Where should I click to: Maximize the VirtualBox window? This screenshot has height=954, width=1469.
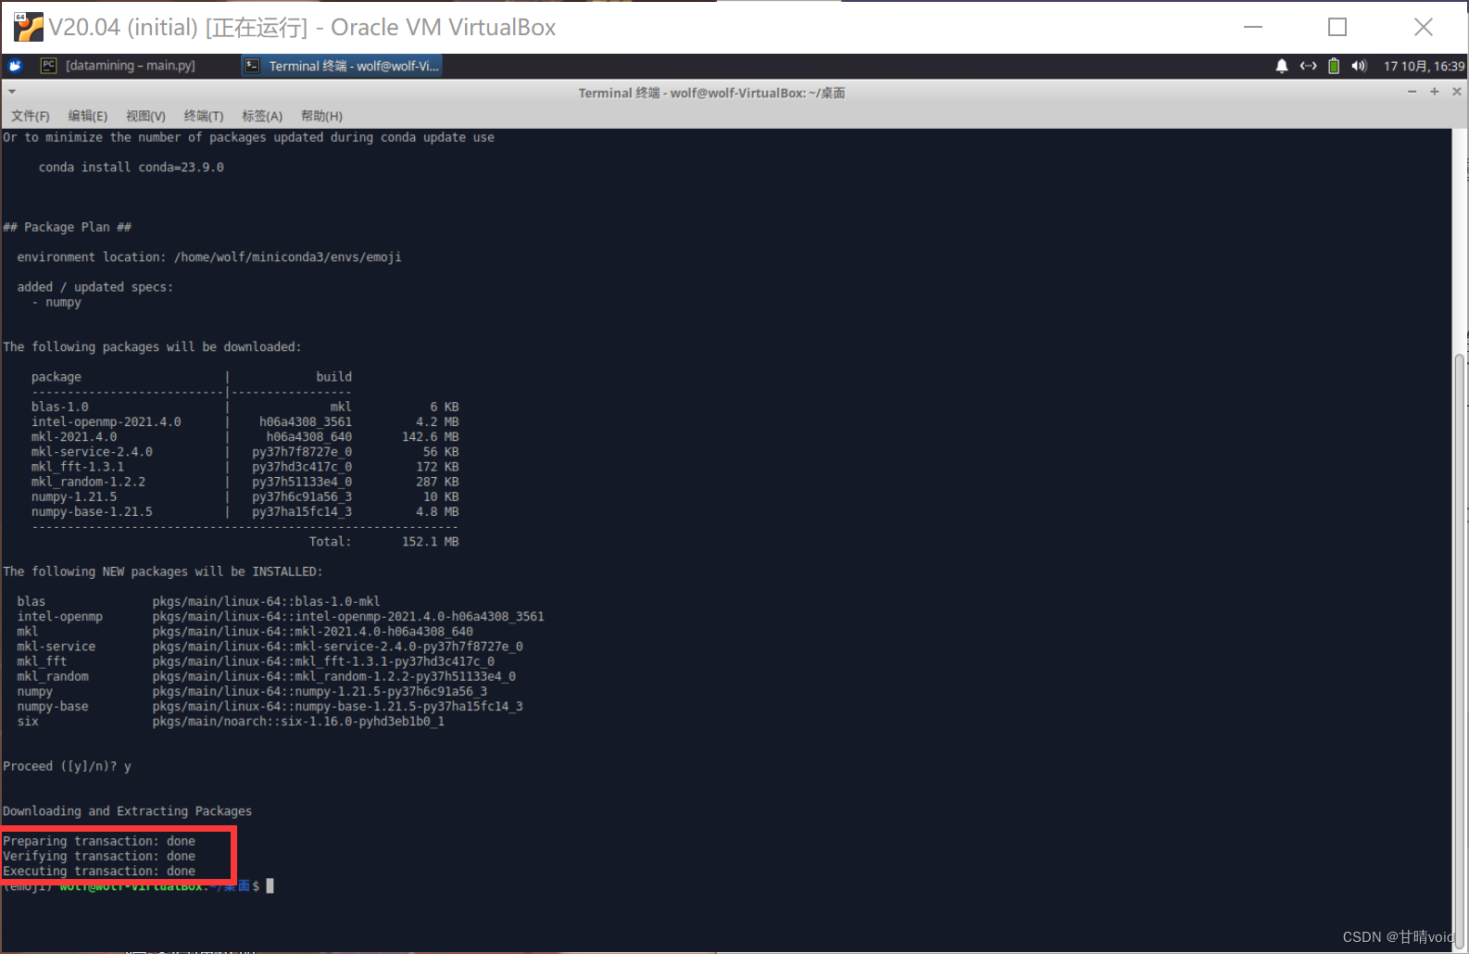click(1337, 27)
